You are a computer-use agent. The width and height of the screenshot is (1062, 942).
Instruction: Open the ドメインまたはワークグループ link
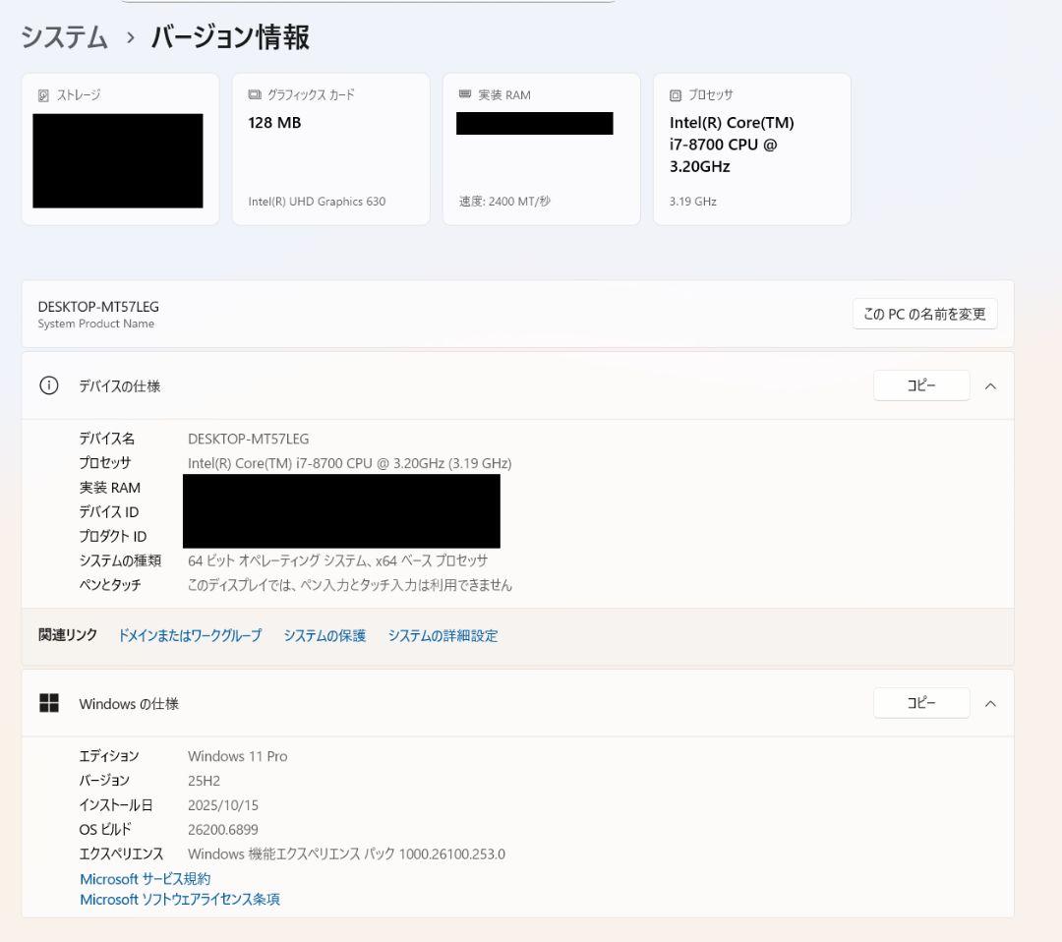click(190, 635)
